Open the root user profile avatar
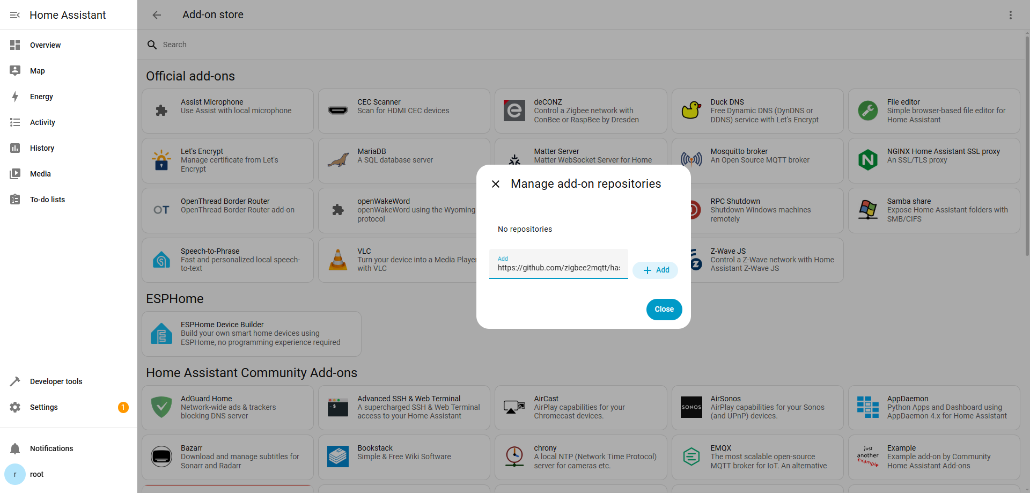This screenshot has height=493, width=1030. (x=15, y=474)
